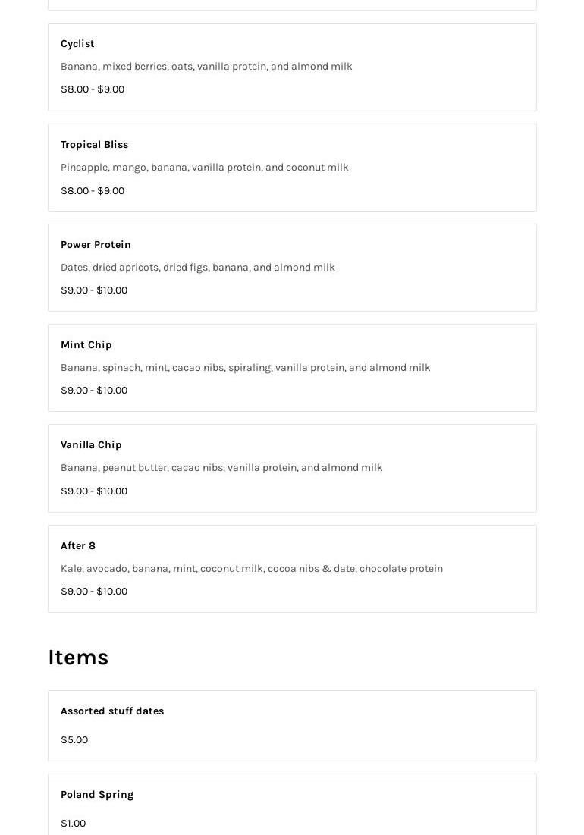Click the After 8 ingredients description
This screenshot has height=835, width=584.
click(x=251, y=569)
